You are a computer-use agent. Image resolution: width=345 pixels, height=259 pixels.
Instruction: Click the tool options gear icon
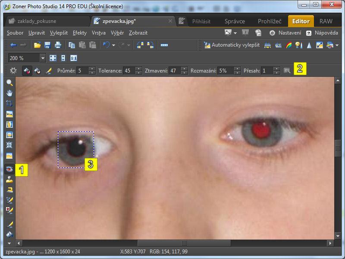[13, 71]
